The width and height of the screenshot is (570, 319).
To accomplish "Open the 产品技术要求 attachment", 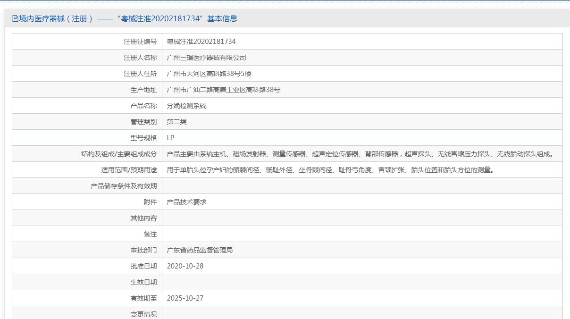I will [187, 202].
